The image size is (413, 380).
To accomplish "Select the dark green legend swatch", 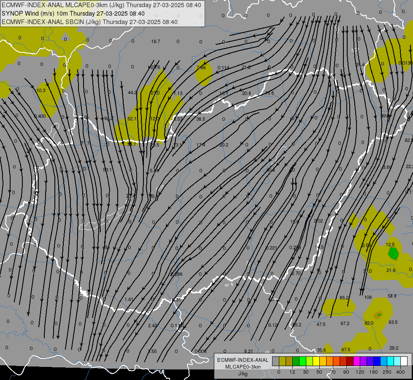I will click(x=296, y=361).
